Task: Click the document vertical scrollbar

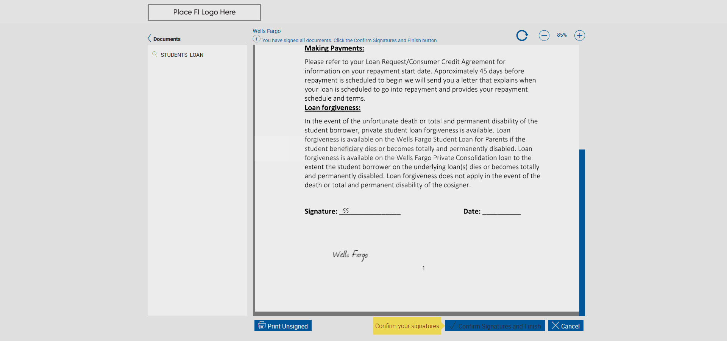Action: (582, 232)
